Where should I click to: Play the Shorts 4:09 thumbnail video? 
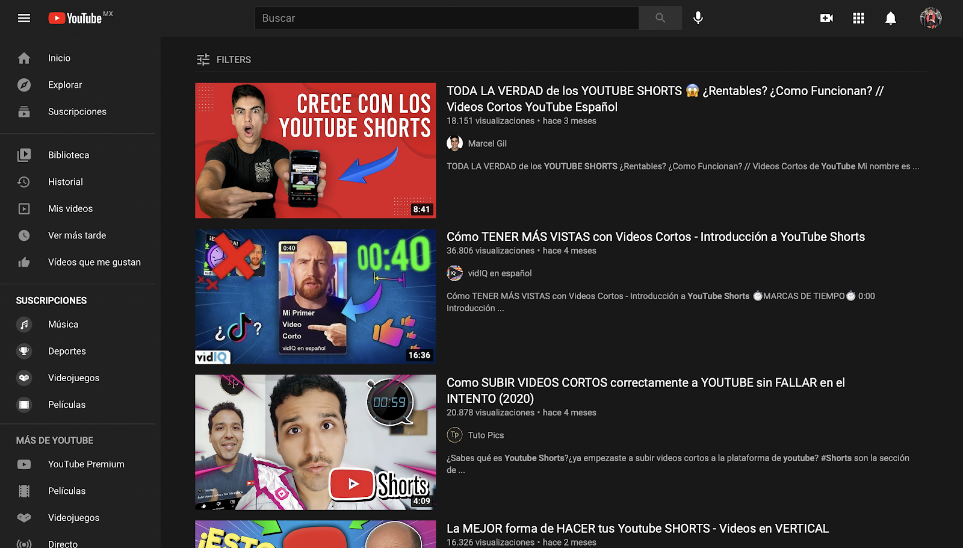[315, 442]
